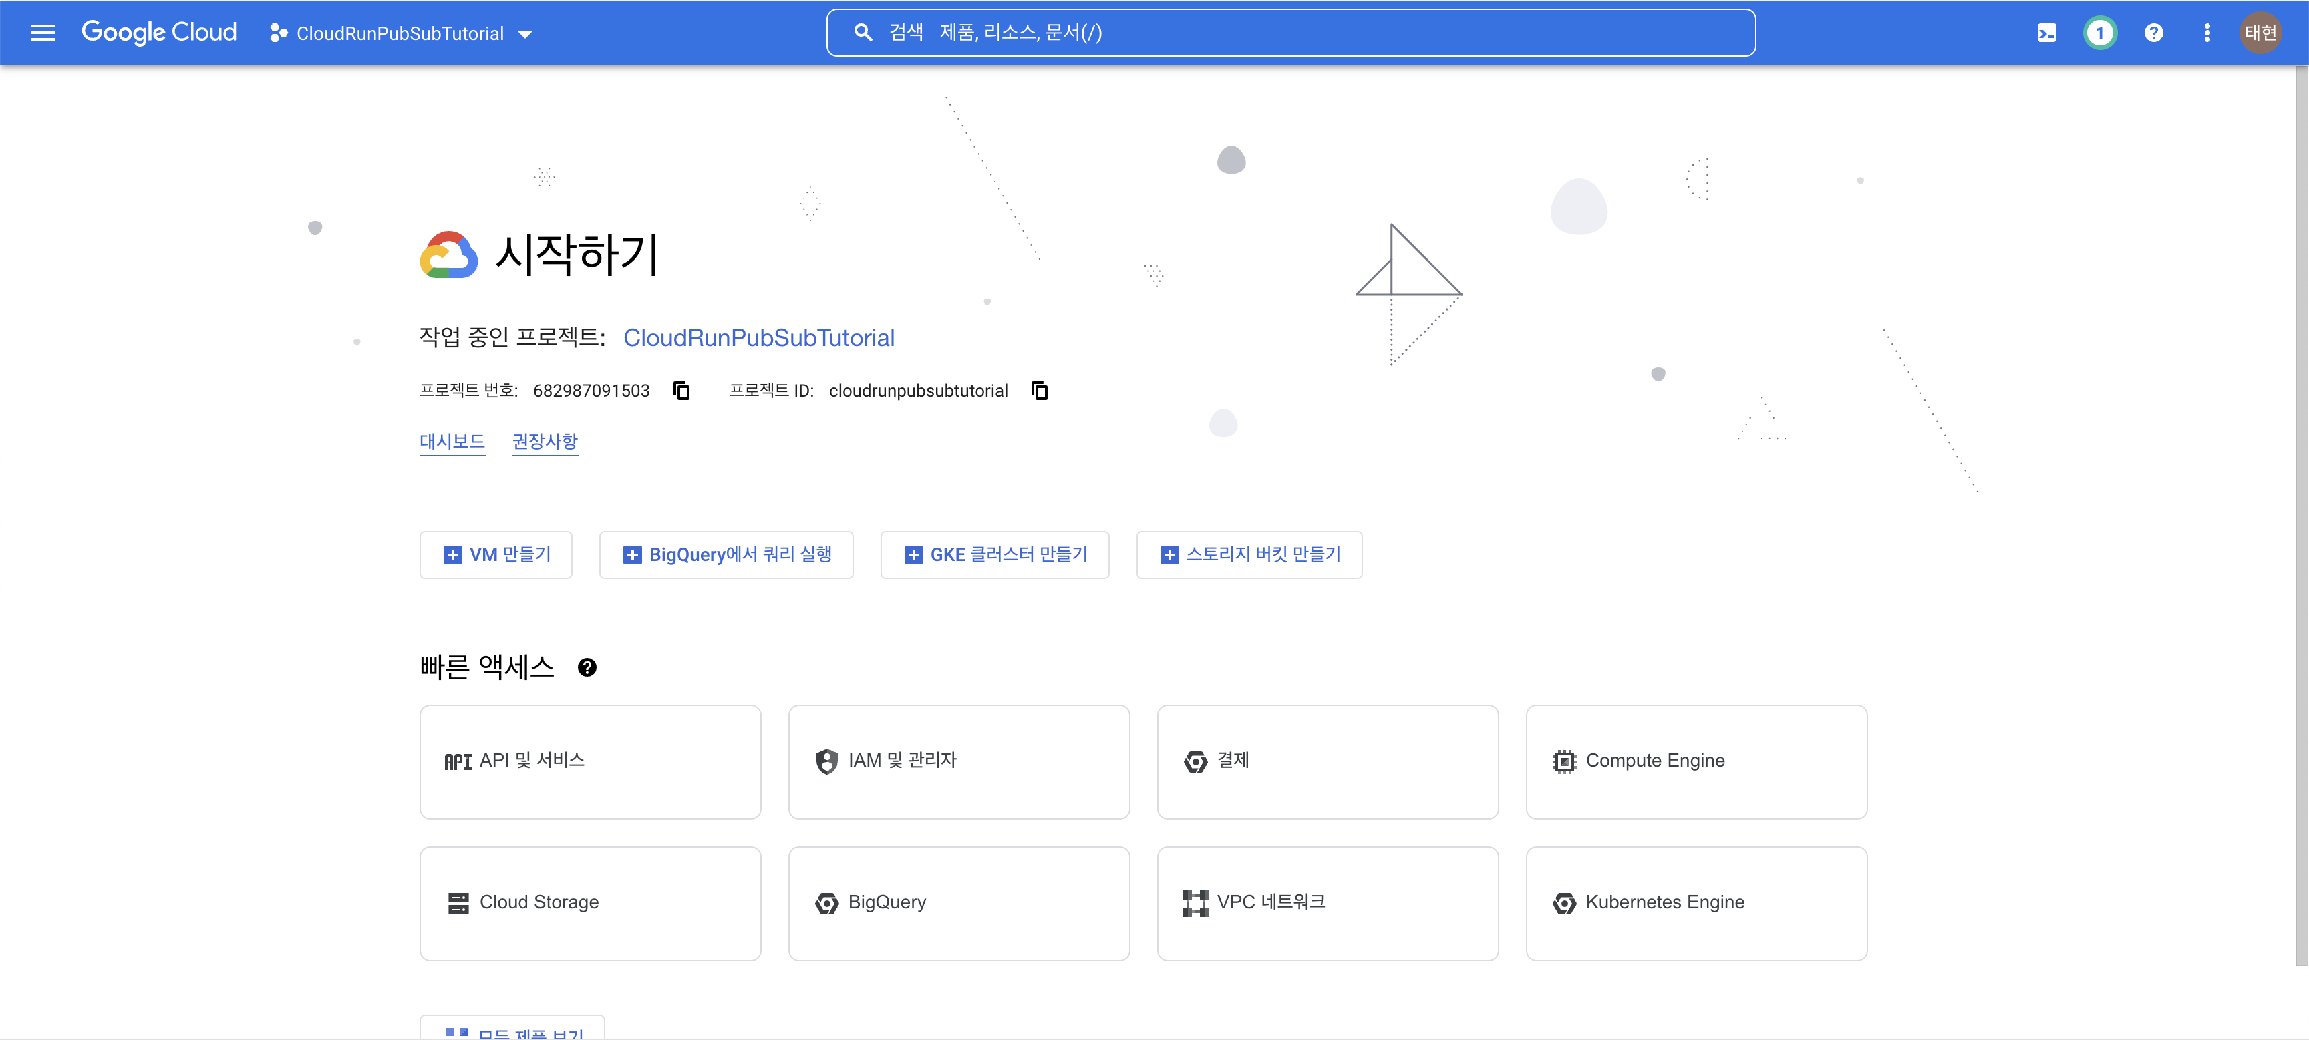Go to Google Cloud home logo

click(x=158, y=32)
